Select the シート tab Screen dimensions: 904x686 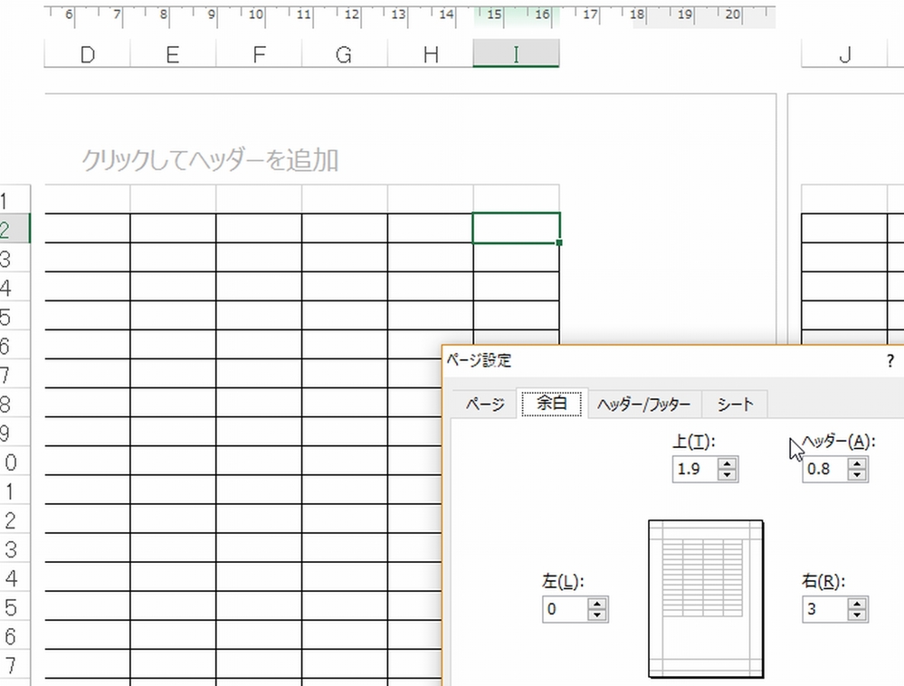pos(735,405)
